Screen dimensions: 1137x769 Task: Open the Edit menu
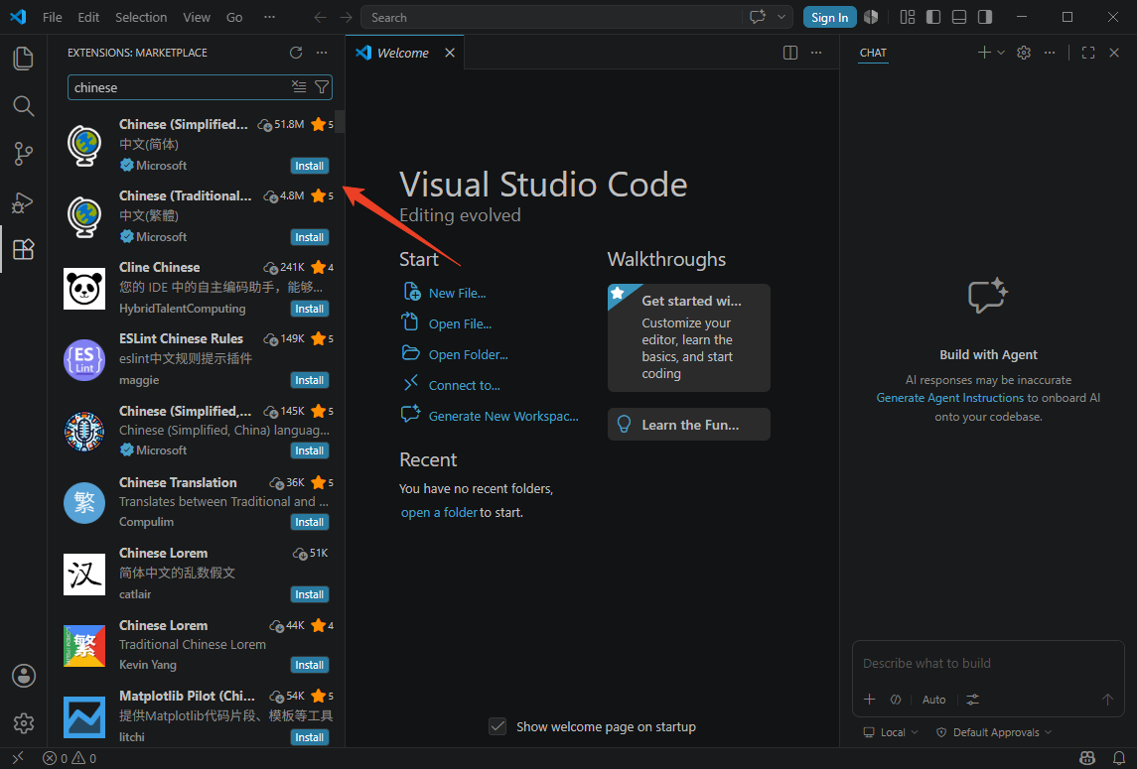click(88, 18)
